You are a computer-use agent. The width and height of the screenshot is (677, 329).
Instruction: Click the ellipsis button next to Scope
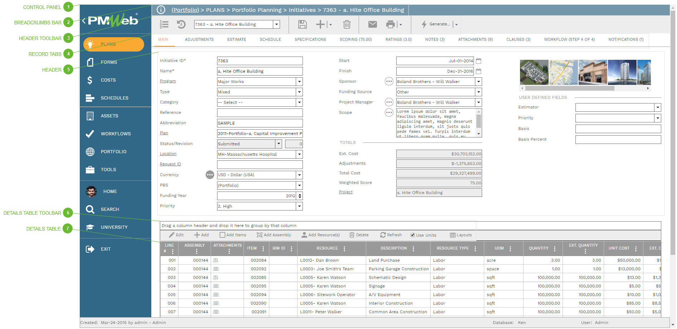pyautogui.click(x=389, y=113)
